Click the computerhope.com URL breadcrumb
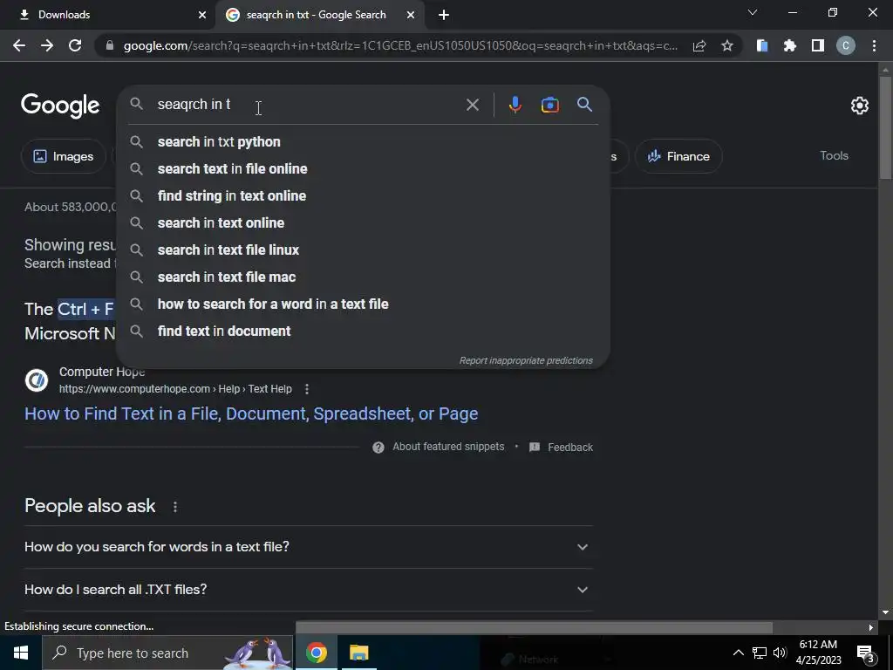The width and height of the screenshot is (893, 670). 175,389
